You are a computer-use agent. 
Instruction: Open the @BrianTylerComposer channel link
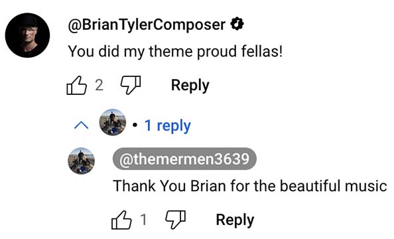click(147, 25)
